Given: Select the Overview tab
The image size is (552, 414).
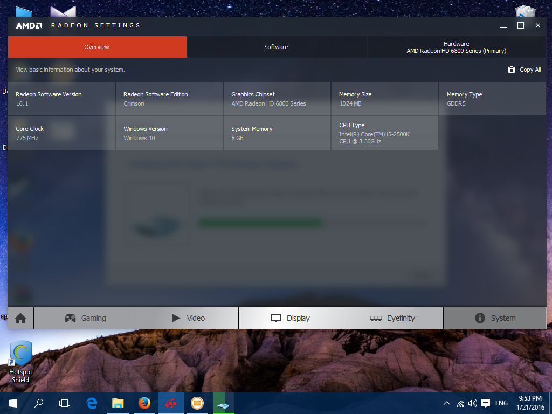Looking at the screenshot, I should [97, 47].
